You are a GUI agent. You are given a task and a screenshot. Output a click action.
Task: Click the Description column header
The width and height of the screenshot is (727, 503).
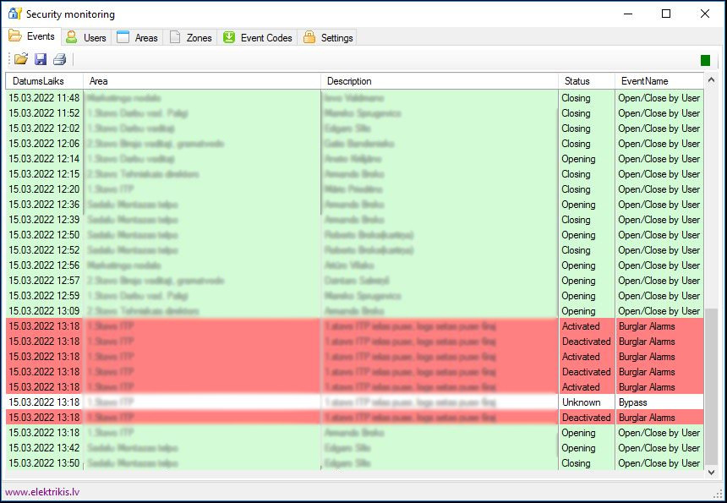pos(440,81)
